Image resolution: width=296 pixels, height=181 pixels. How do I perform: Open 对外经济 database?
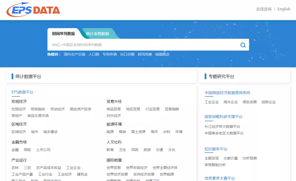pos(114,115)
